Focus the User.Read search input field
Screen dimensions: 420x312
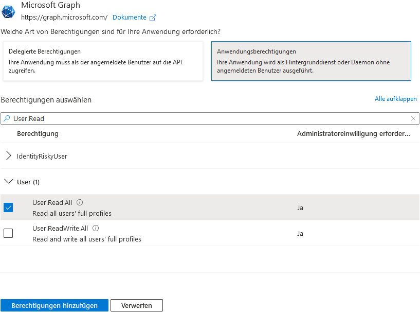(210, 118)
